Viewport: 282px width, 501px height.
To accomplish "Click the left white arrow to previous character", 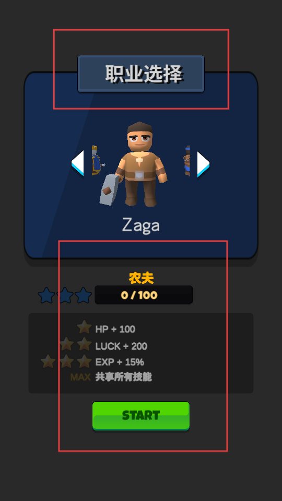I will [77, 163].
